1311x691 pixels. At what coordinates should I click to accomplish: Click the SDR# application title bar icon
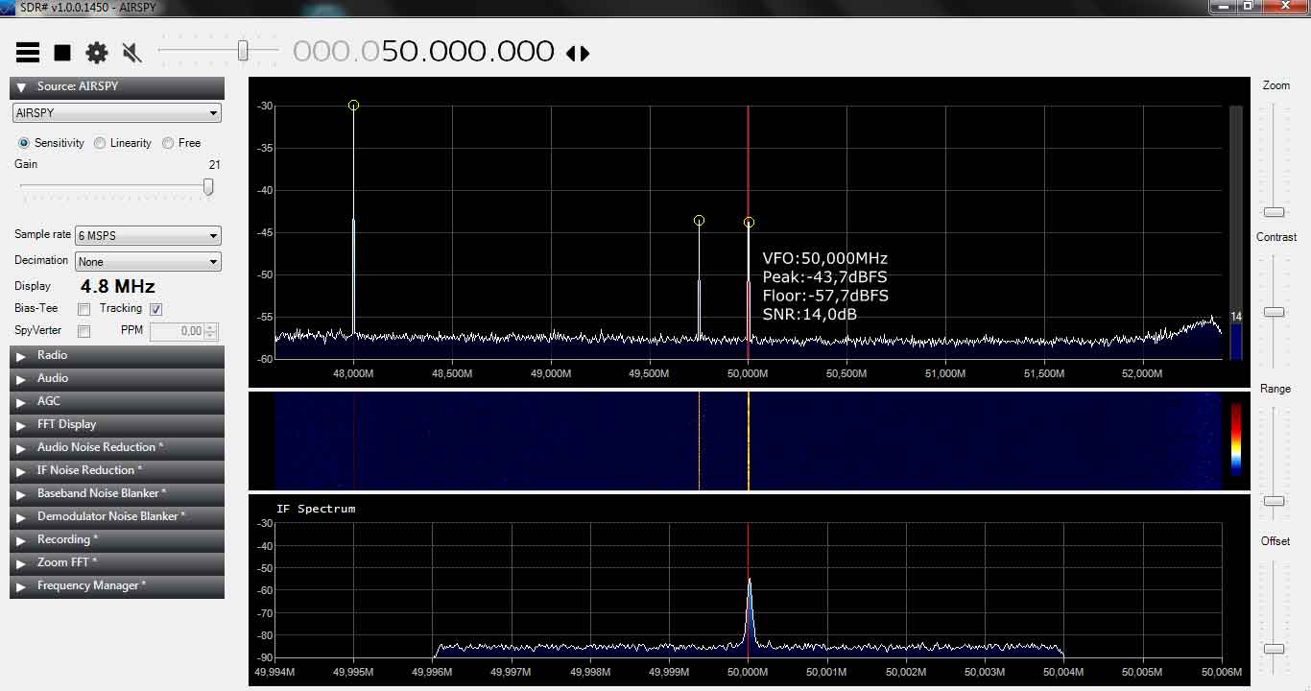8,8
